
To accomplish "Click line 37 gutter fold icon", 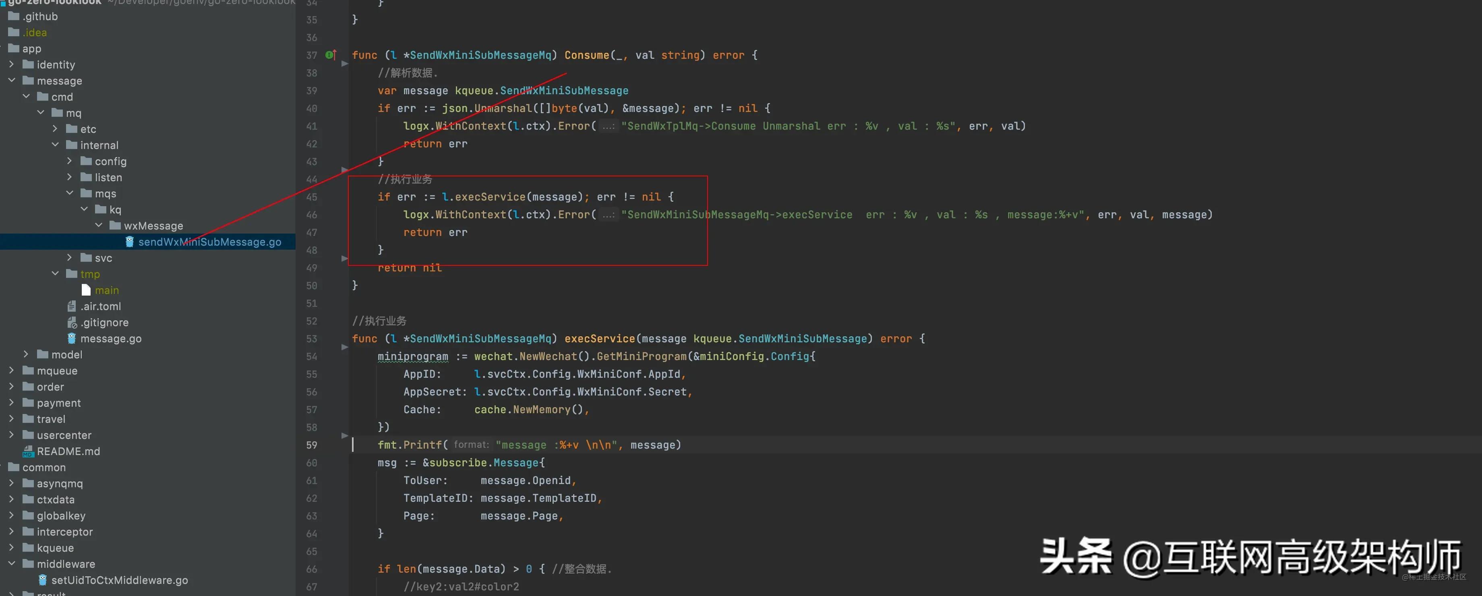I will (x=342, y=60).
